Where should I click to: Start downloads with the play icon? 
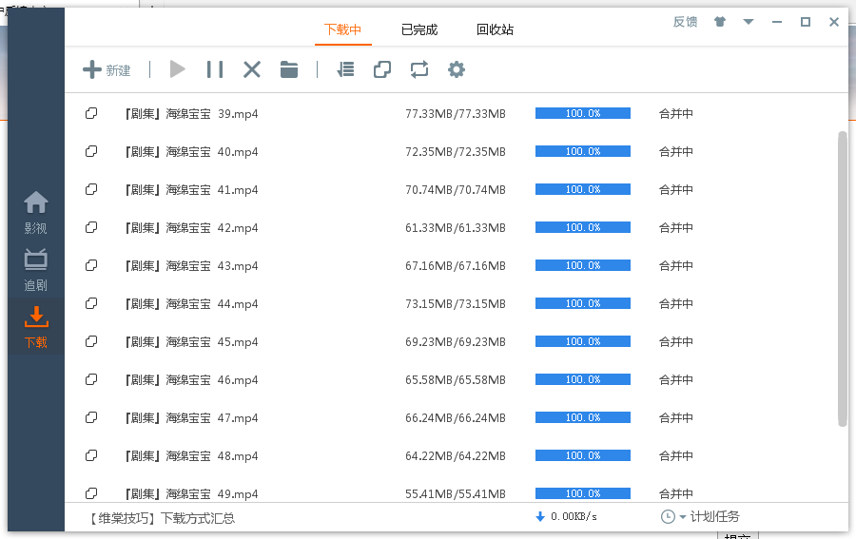click(x=178, y=69)
